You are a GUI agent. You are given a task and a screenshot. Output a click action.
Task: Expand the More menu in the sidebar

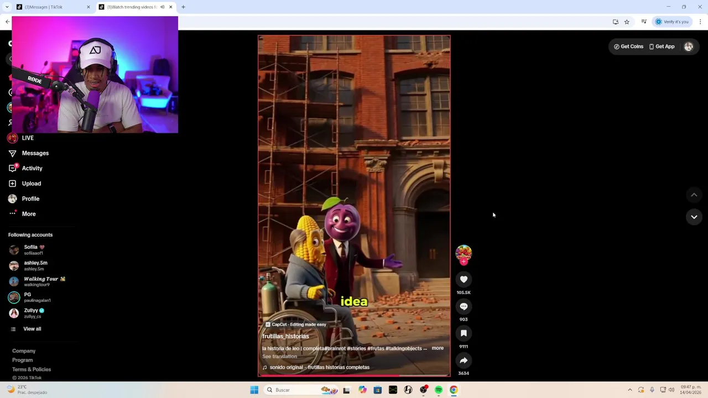22,214
